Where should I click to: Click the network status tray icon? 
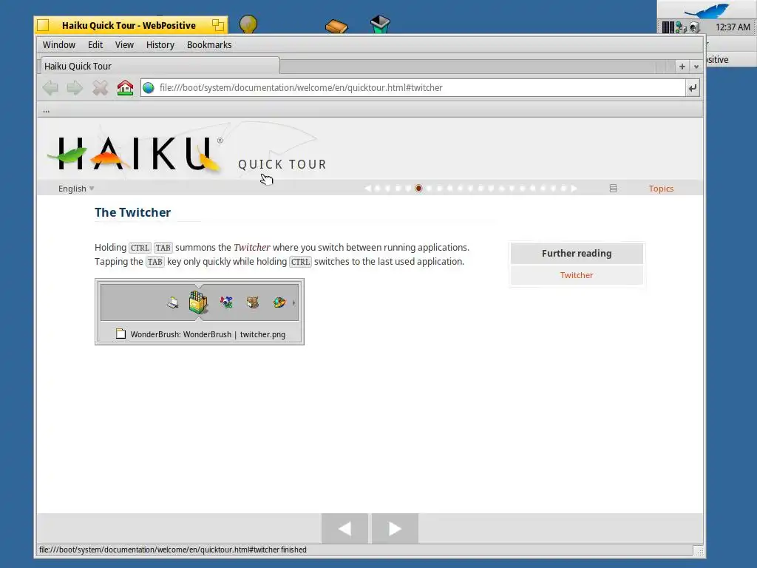[x=681, y=27]
